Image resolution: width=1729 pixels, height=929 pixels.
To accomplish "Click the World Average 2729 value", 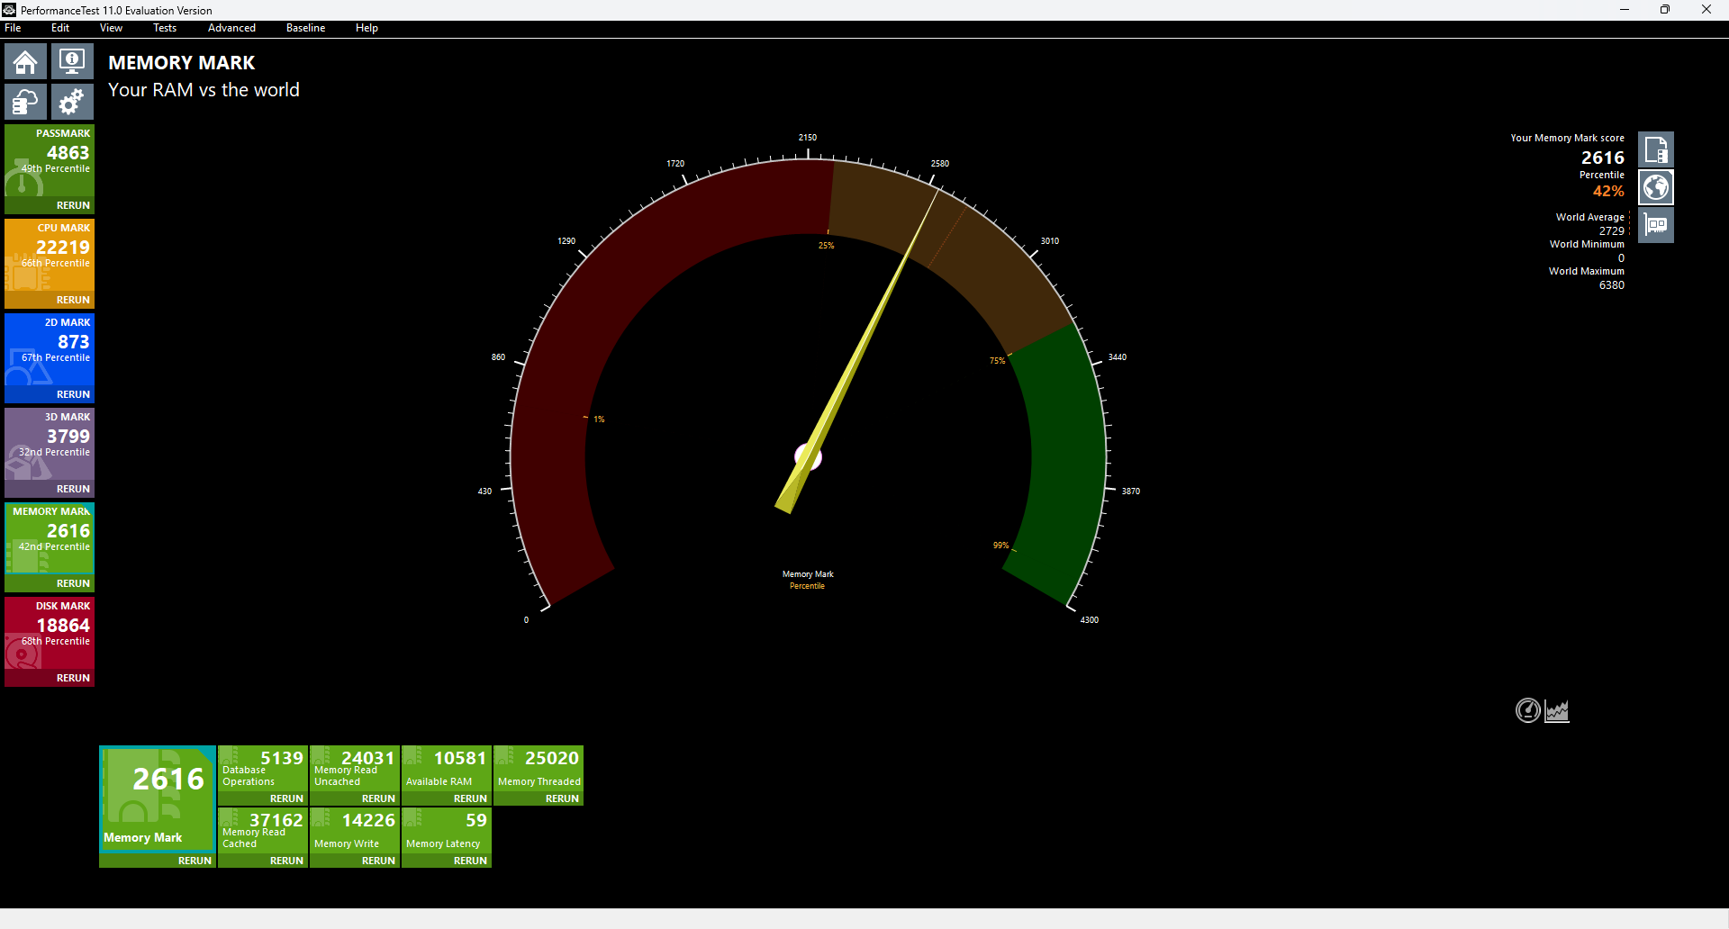I will coord(1611,231).
